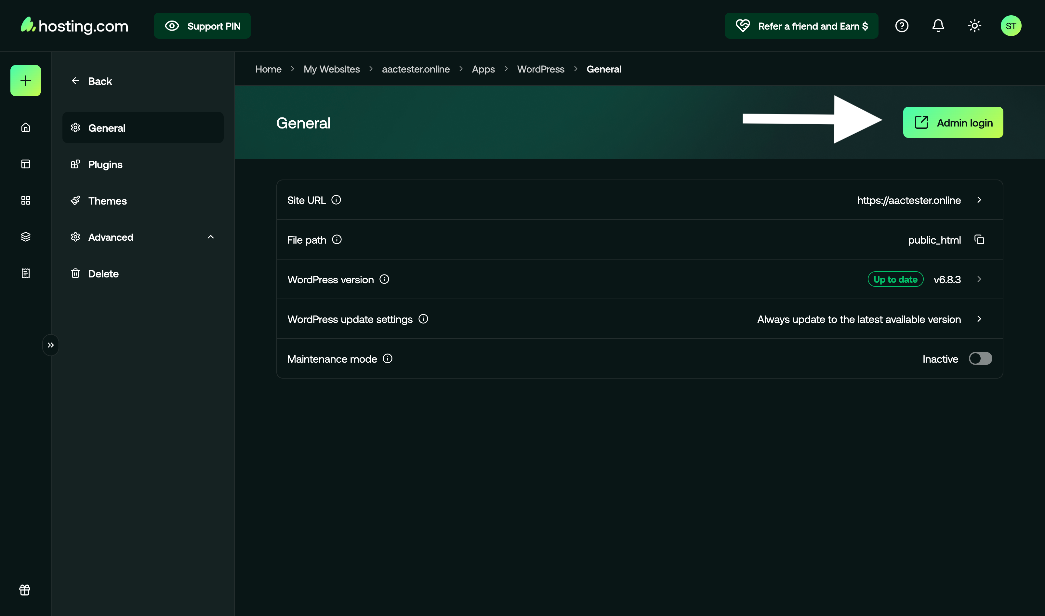Toggle light/dark theme sun icon
The image size is (1045, 616).
click(974, 26)
